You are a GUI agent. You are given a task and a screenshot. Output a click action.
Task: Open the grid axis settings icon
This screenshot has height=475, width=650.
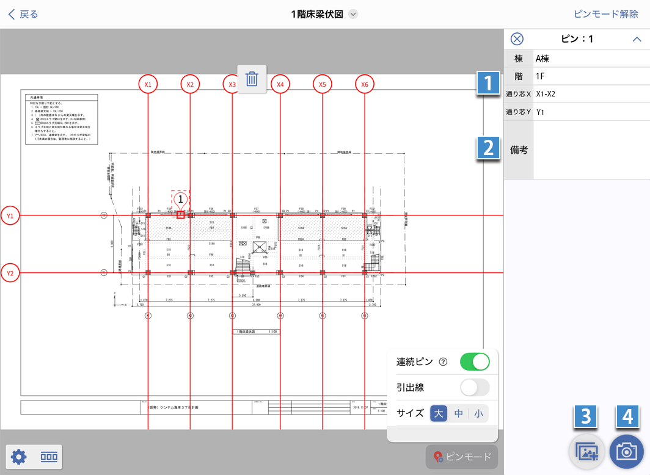tap(49, 457)
